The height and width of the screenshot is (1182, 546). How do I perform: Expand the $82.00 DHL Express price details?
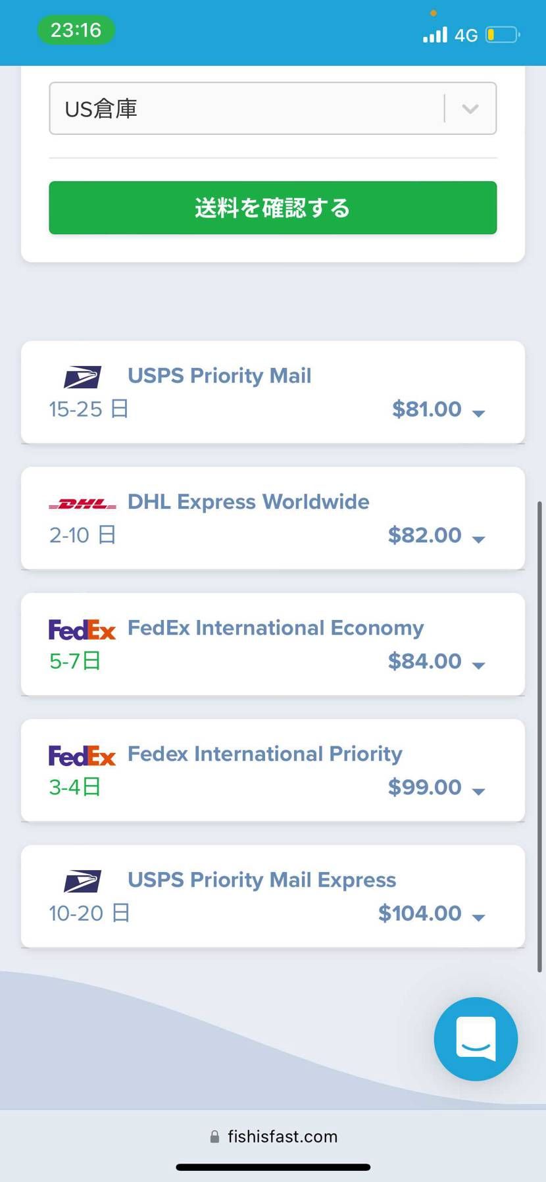pos(479,539)
